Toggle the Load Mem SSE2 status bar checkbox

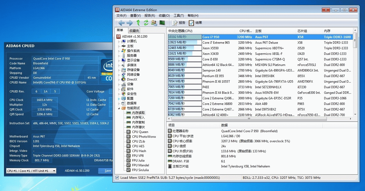pyautogui.click(x=117, y=178)
